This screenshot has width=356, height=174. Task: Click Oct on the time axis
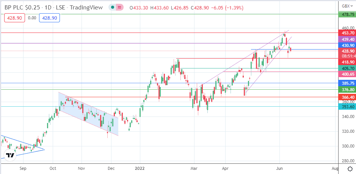click(53, 169)
